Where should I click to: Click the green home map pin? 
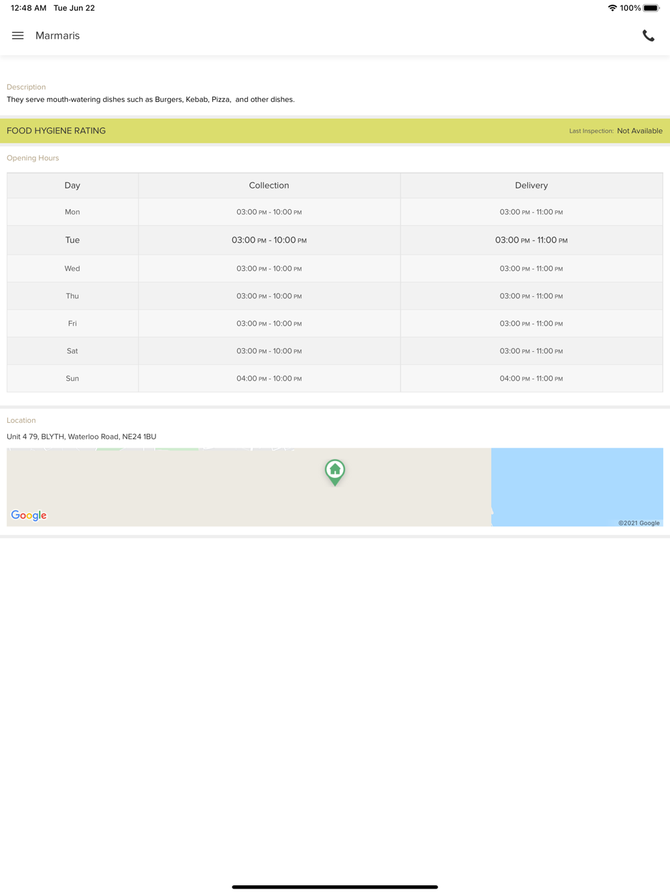coord(335,472)
